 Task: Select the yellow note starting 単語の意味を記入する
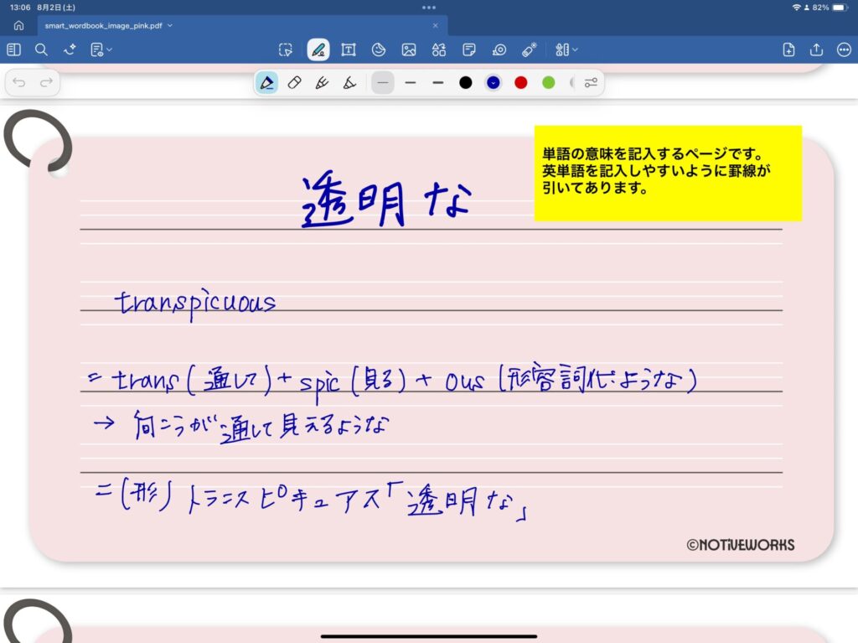668,173
